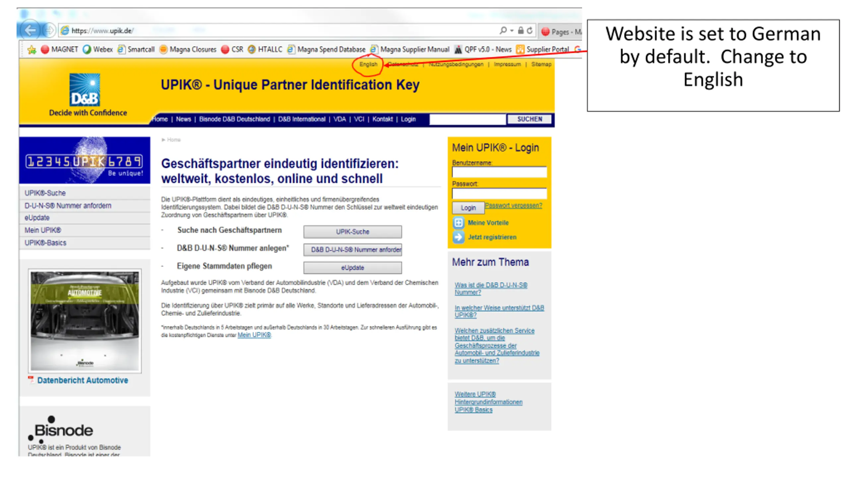Switch site language to English

[x=368, y=64]
